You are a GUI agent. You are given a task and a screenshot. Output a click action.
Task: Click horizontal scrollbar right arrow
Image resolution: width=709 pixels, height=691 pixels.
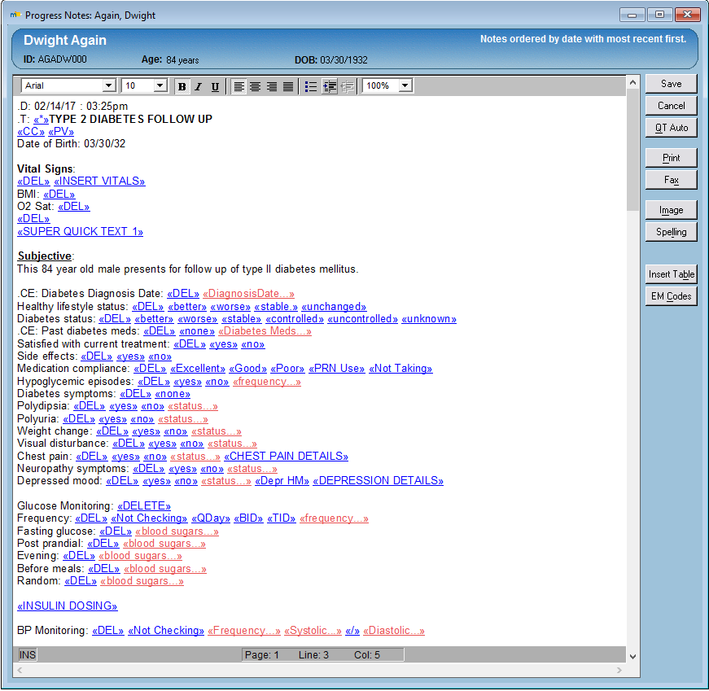(619, 670)
